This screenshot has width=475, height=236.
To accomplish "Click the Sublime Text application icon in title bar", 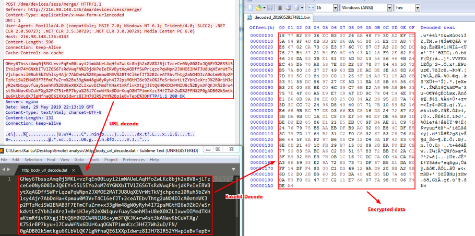I will (x=2, y=150).
